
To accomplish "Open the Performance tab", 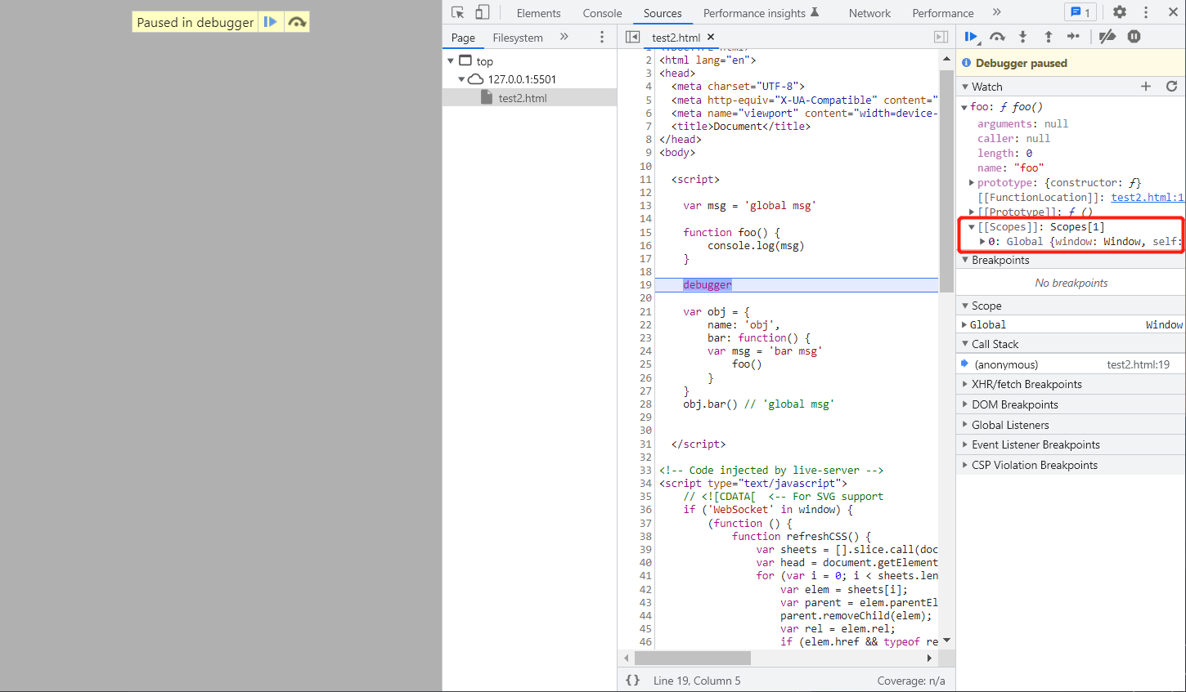I will [x=942, y=13].
